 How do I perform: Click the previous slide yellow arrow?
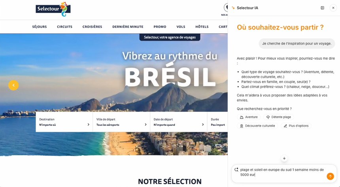coord(13,85)
